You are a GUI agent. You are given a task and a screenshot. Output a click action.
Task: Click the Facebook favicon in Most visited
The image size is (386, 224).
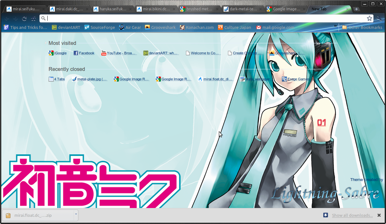76,53
